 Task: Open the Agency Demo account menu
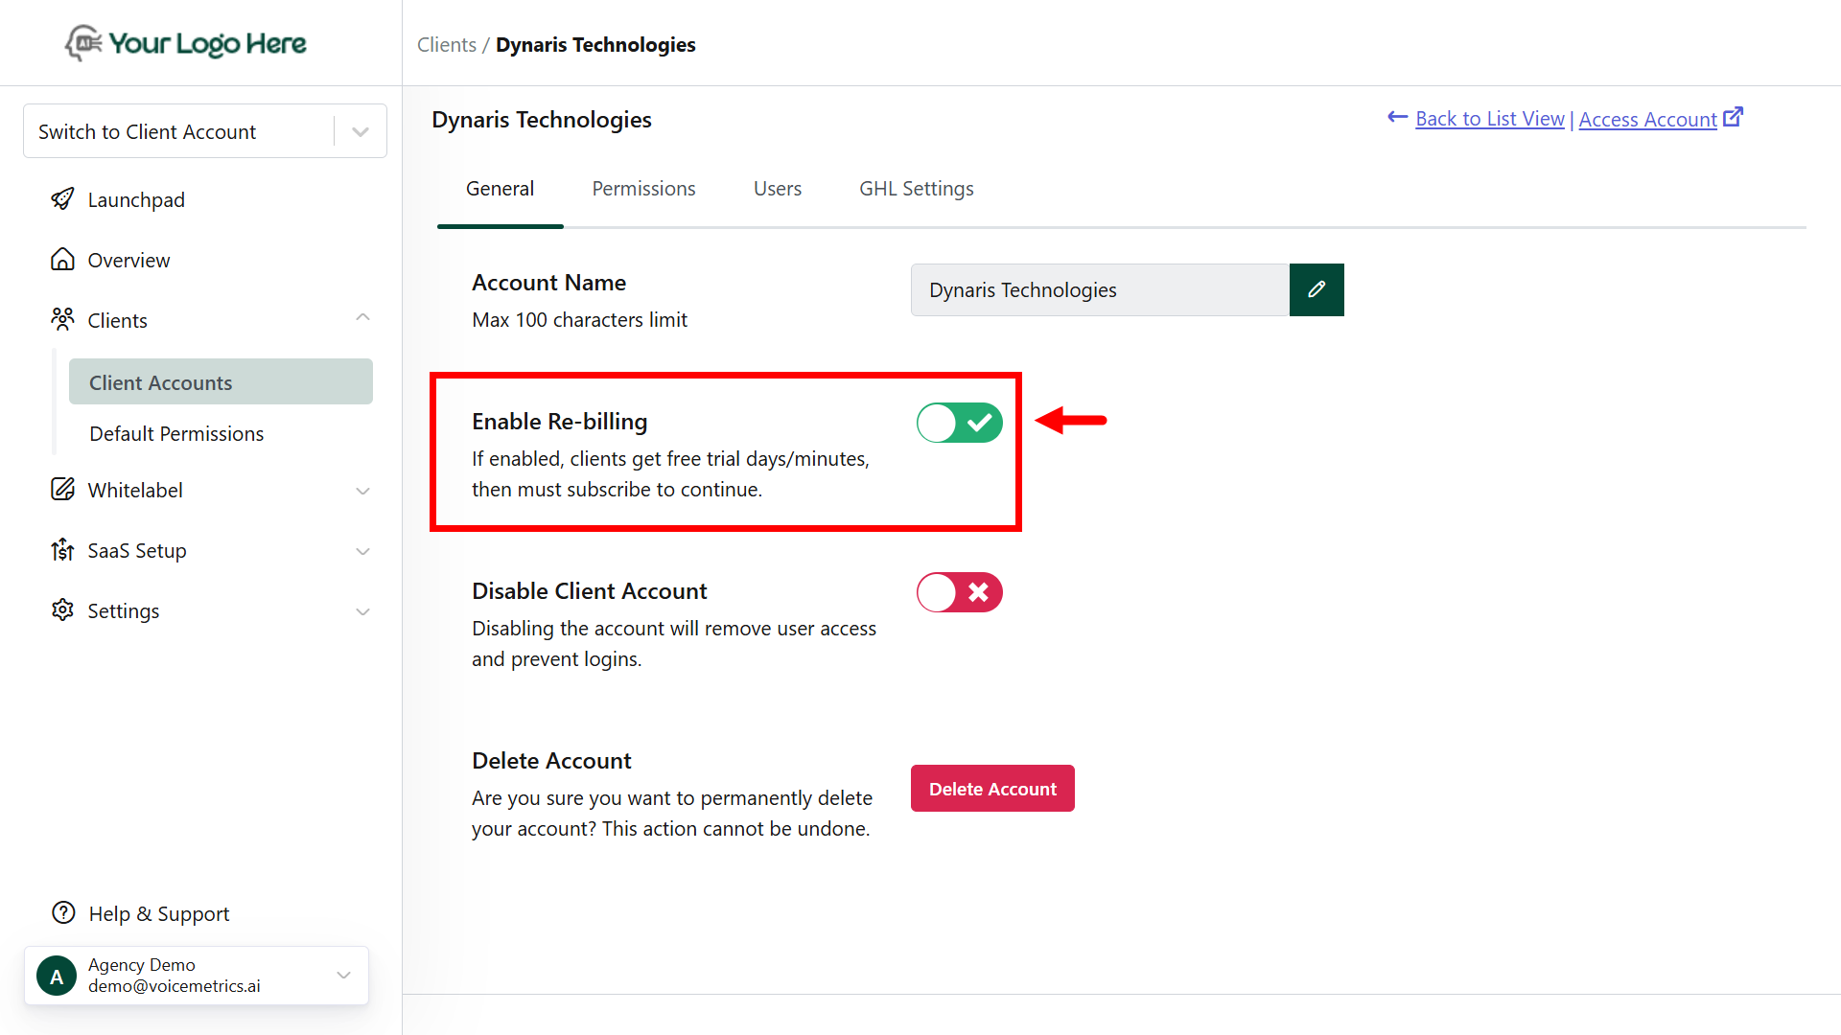coord(197,976)
